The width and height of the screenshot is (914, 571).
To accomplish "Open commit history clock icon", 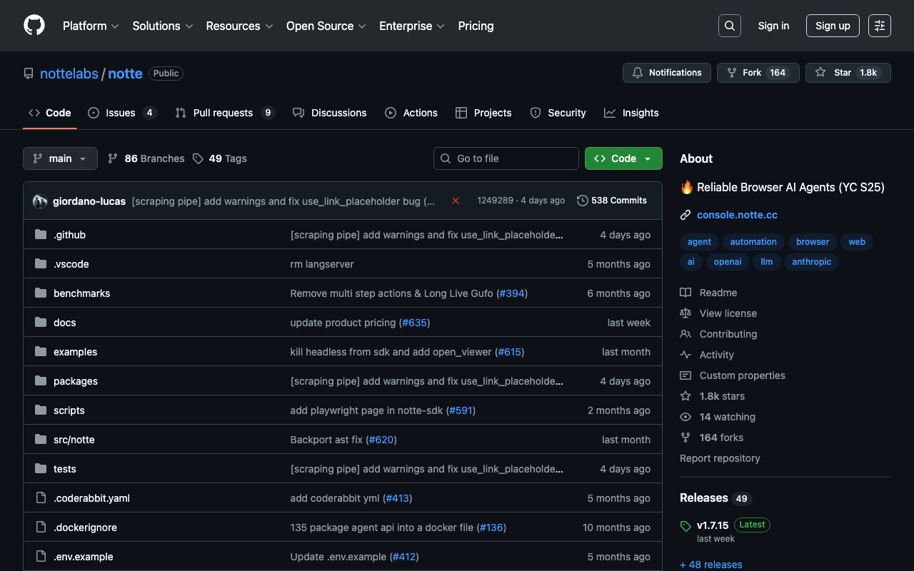I will [583, 201].
